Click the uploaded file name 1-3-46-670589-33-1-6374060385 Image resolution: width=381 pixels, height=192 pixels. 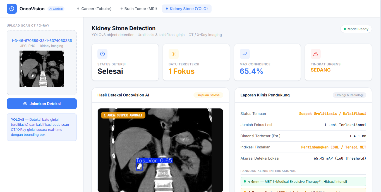click(x=42, y=41)
